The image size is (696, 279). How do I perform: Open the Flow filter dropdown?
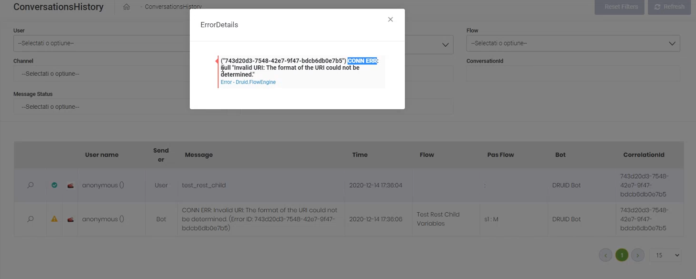coord(573,43)
